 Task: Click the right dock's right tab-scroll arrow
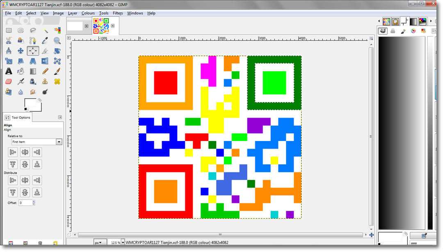(431, 21)
